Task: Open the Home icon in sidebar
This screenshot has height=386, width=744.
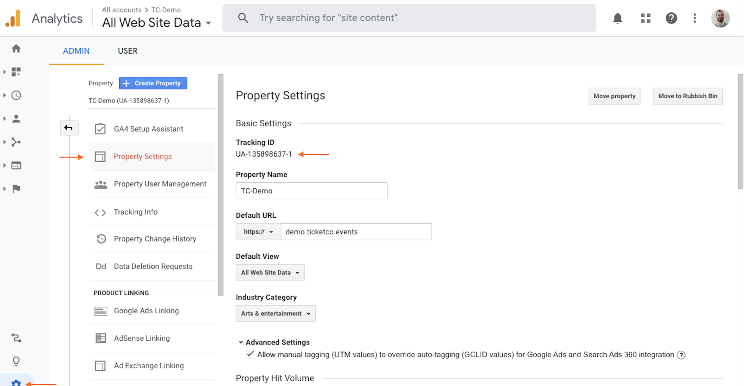Action: click(16, 49)
